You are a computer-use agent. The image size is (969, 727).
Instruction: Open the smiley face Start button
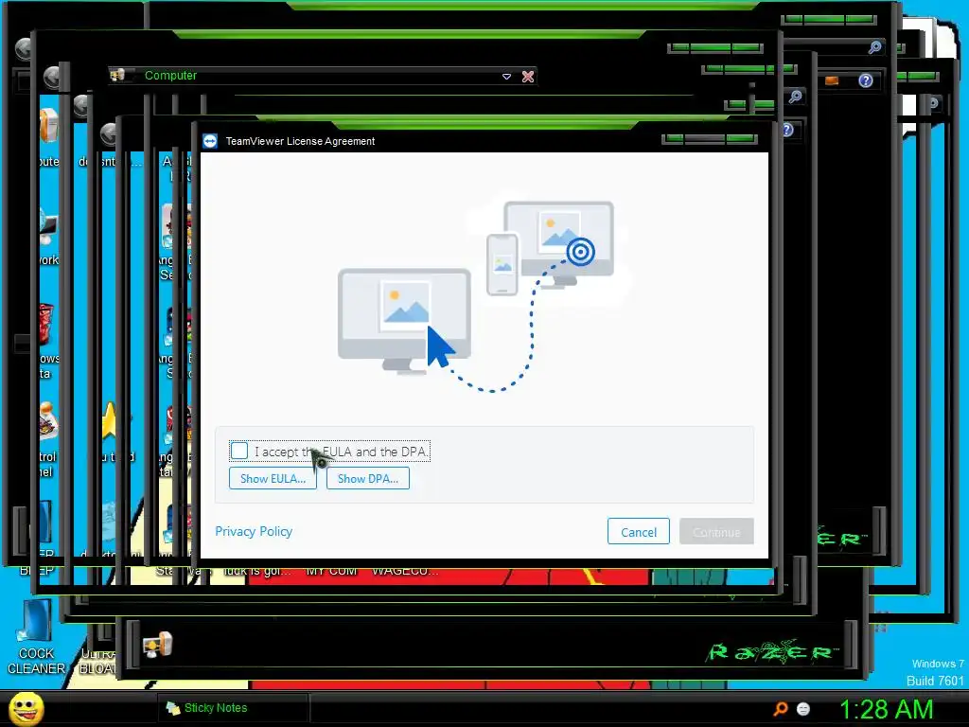26,709
